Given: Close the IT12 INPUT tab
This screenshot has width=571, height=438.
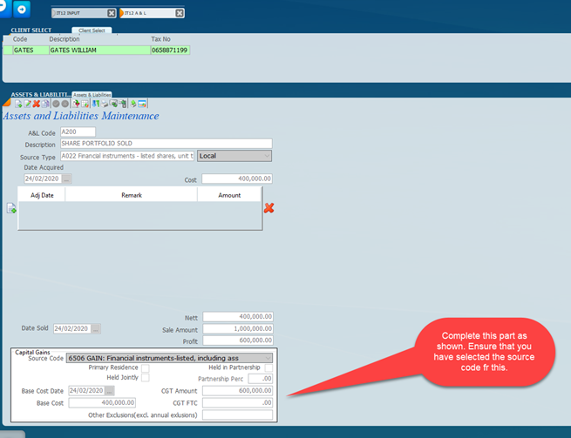Looking at the screenshot, I should 111,13.
